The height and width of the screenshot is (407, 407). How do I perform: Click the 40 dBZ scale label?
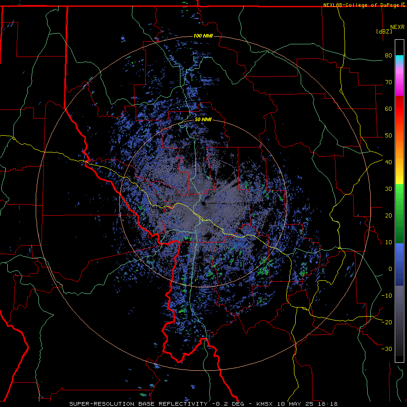click(x=388, y=162)
